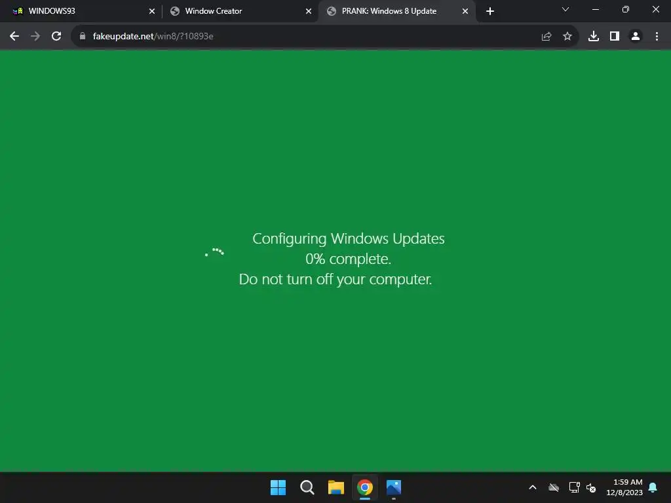This screenshot has height=503, width=671.
Task: Click the Chrome taskbar icon
Action: pos(365,487)
